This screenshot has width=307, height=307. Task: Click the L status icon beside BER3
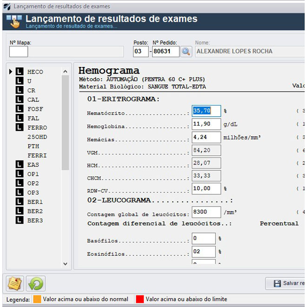point(20,220)
